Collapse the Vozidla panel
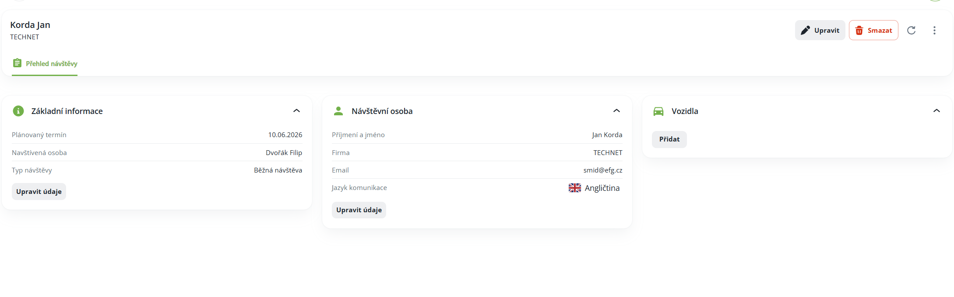The image size is (954, 297). point(936,111)
